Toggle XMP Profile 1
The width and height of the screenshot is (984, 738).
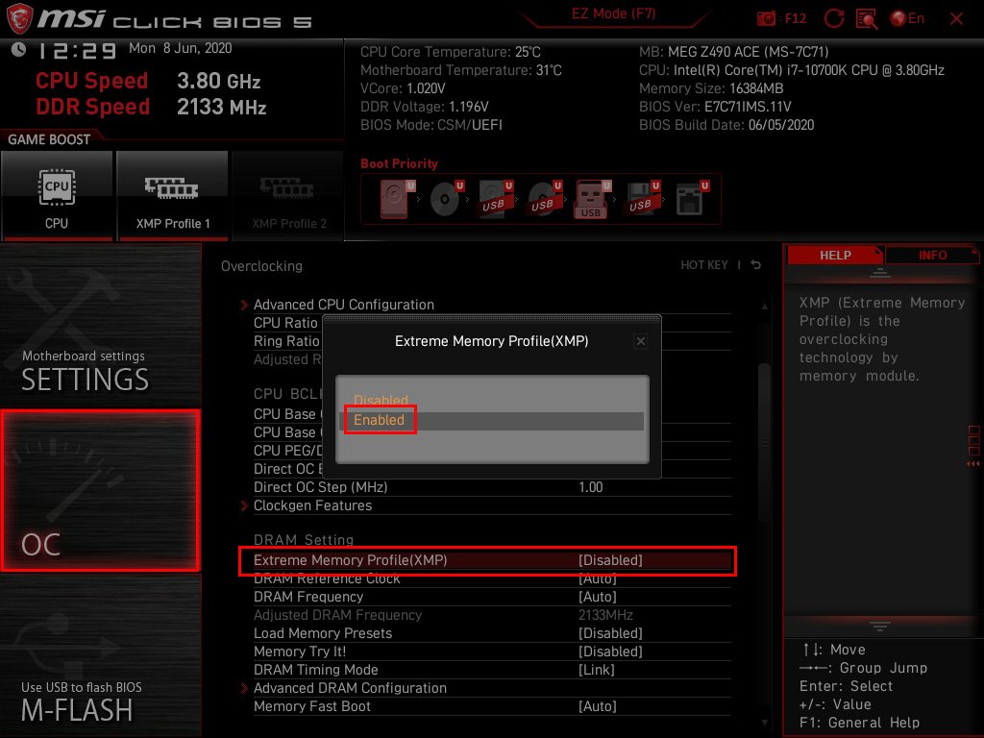[x=172, y=195]
